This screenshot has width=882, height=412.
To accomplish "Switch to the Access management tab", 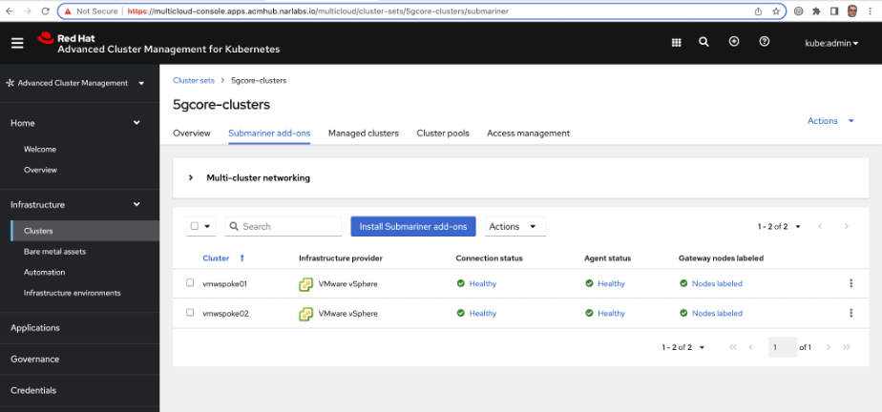I will point(528,134).
